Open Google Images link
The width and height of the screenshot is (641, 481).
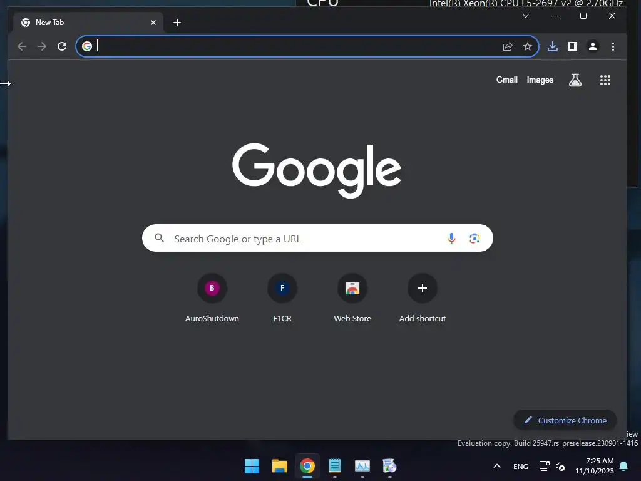tap(540, 80)
